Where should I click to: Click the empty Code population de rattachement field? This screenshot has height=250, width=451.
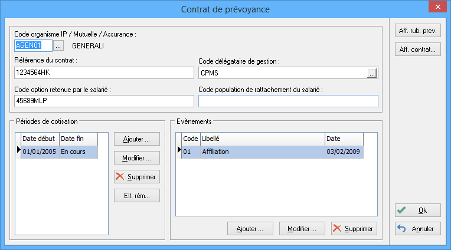(288, 101)
